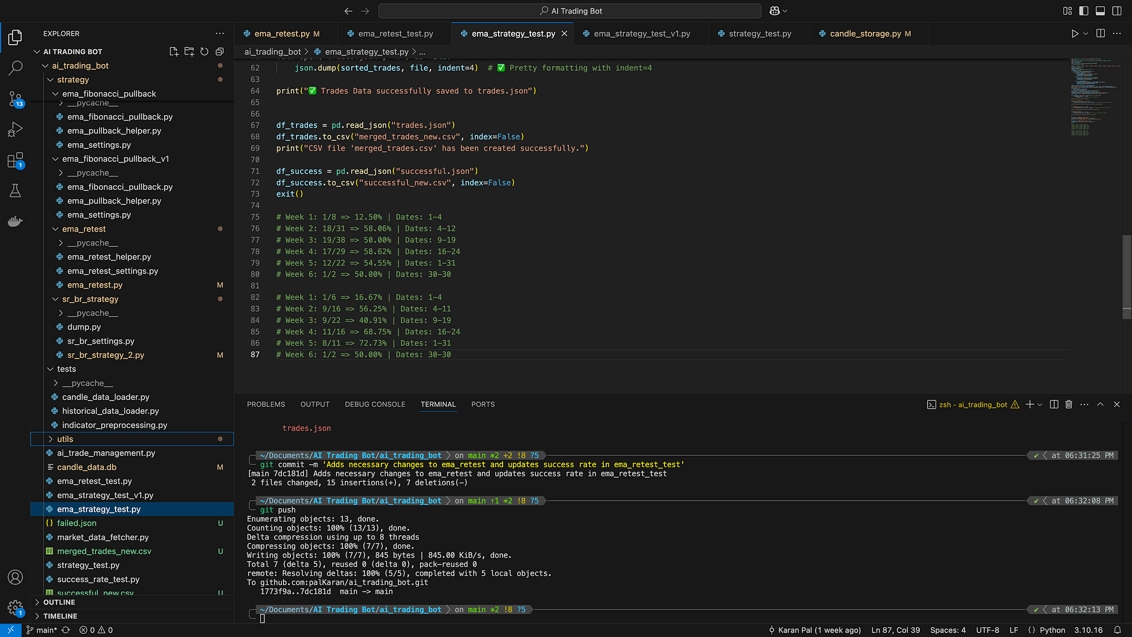Close the ema_strategy_test.py tab
This screenshot has width=1132, height=637.
coord(564,33)
